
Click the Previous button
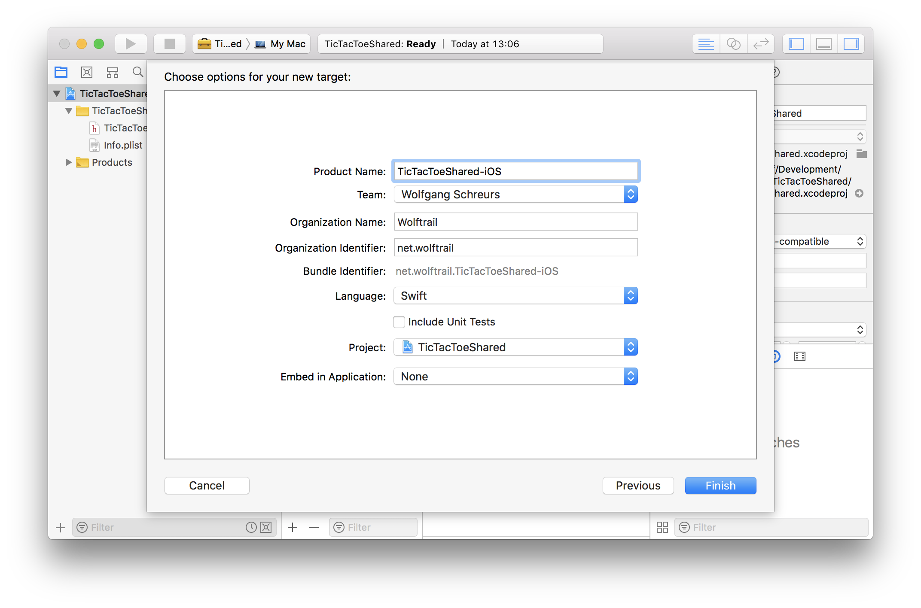pos(638,486)
